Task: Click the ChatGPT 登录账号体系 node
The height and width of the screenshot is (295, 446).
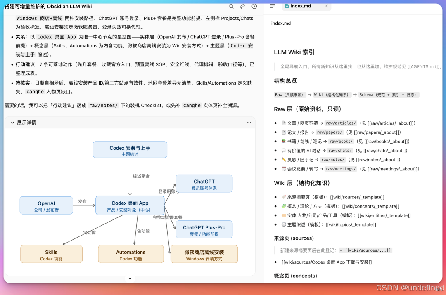Action: (x=204, y=184)
